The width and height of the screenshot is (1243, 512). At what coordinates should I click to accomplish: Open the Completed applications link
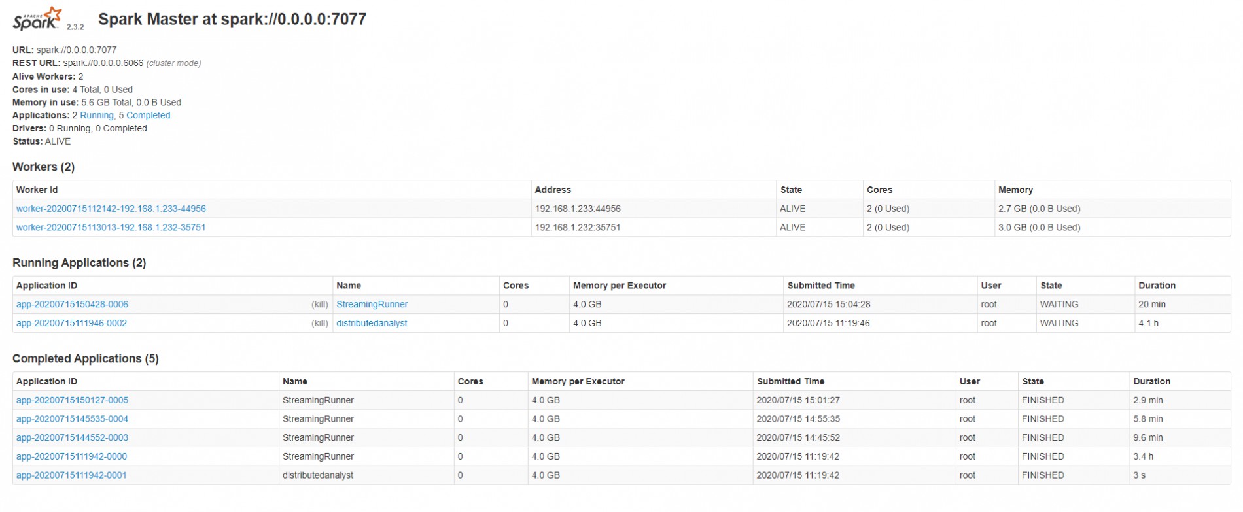click(148, 116)
